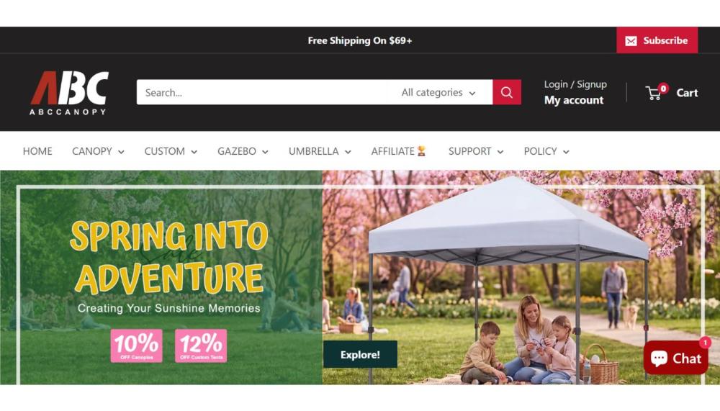720x411 pixels.
Task: Click the red search magnifier button
Action: pyautogui.click(x=506, y=92)
